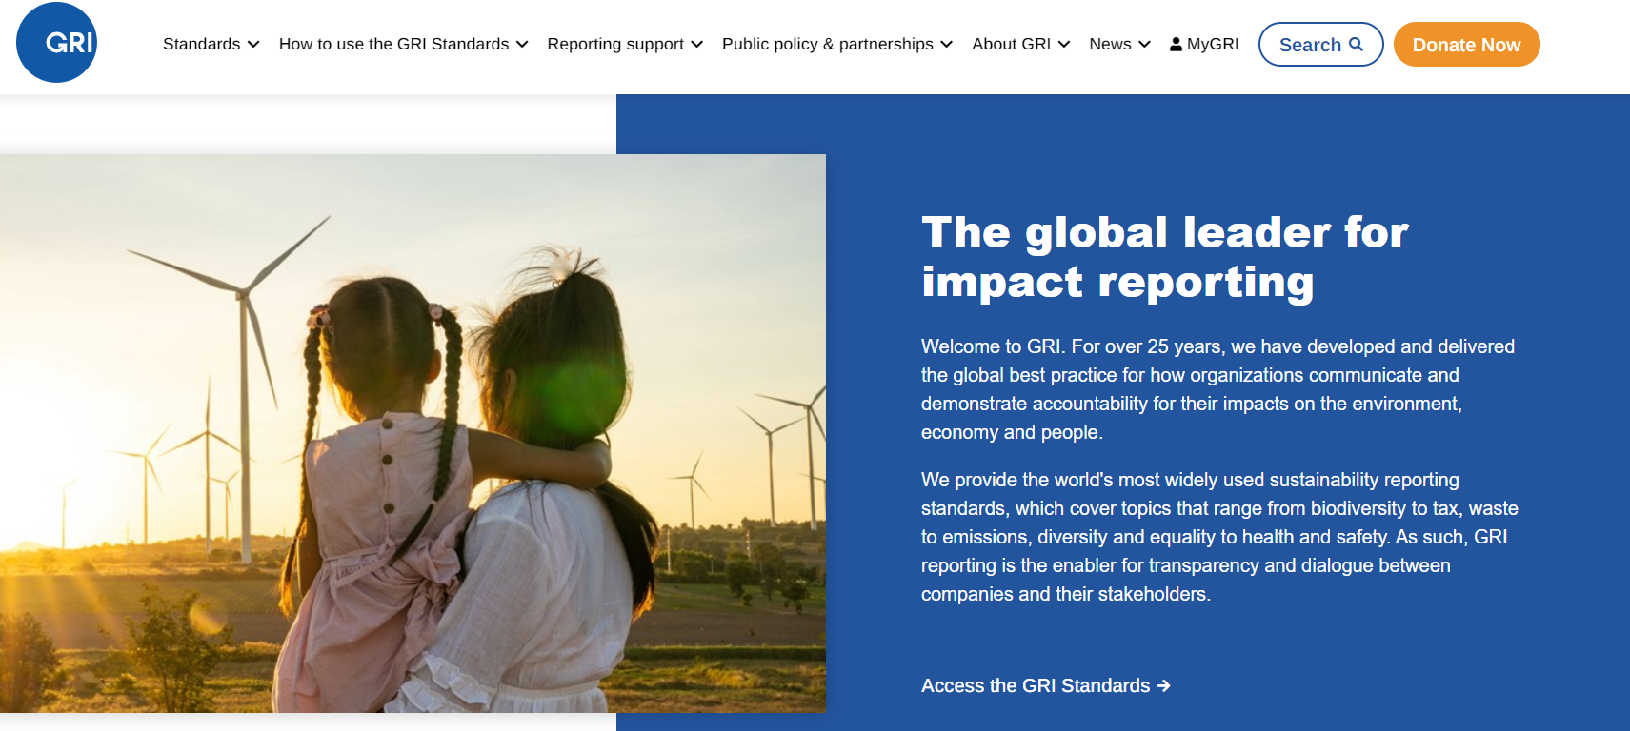Image resolution: width=1630 pixels, height=731 pixels.
Task: Expand the chevron next to Standards
Action: [253, 45]
